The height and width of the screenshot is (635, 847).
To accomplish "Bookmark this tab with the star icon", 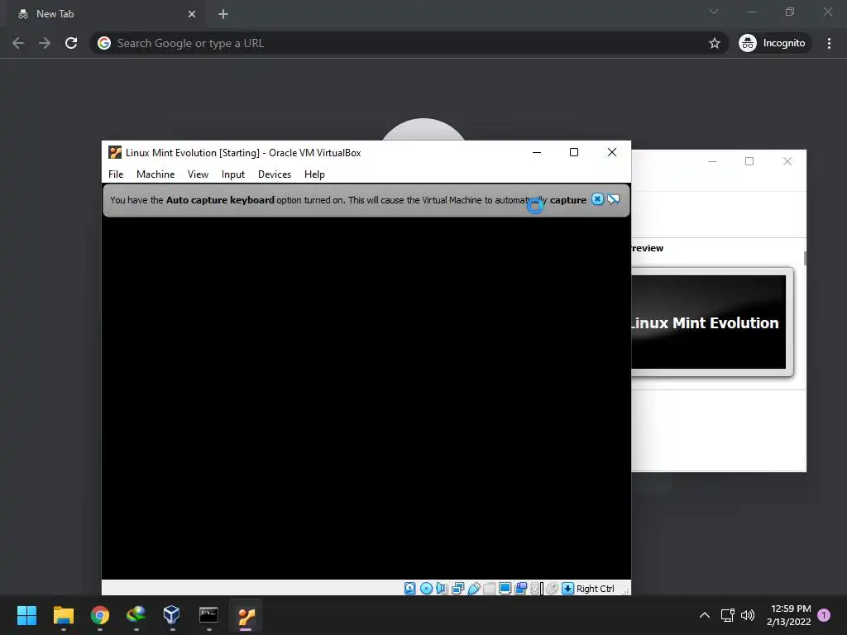I will click(715, 43).
